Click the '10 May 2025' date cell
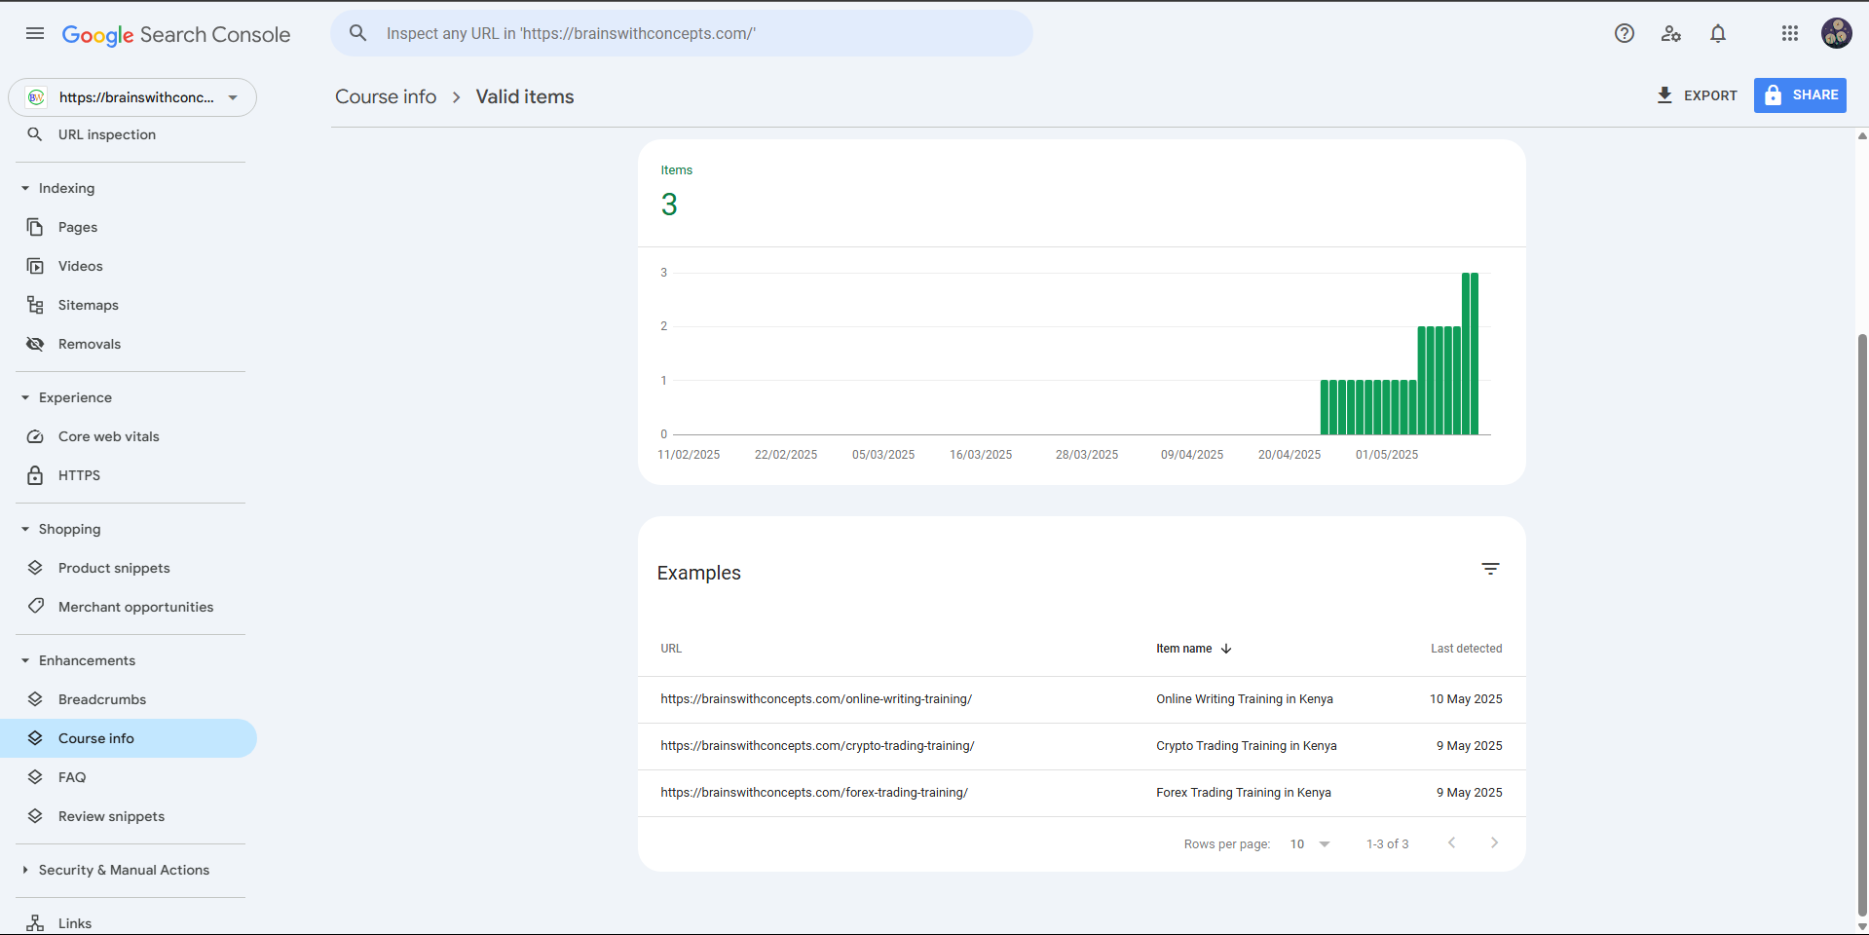Screen dimensions: 1869x935 (x=1466, y=699)
